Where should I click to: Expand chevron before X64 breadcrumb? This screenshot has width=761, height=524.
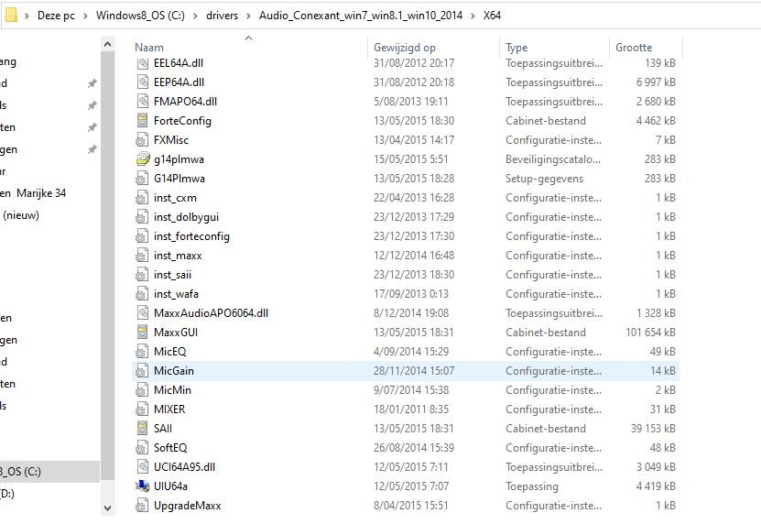pyautogui.click(x=473, y=16)
